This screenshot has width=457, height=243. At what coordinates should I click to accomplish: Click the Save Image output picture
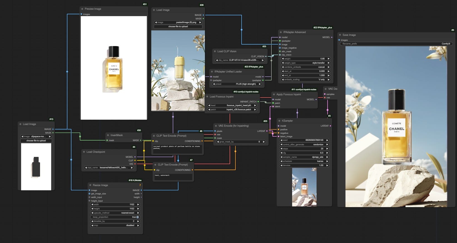point(396,127)
